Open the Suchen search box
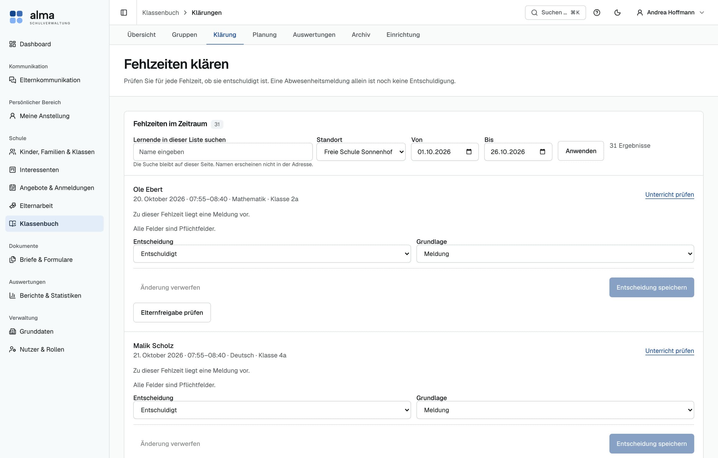Viewport: 718px width, 458px height. 555,13
